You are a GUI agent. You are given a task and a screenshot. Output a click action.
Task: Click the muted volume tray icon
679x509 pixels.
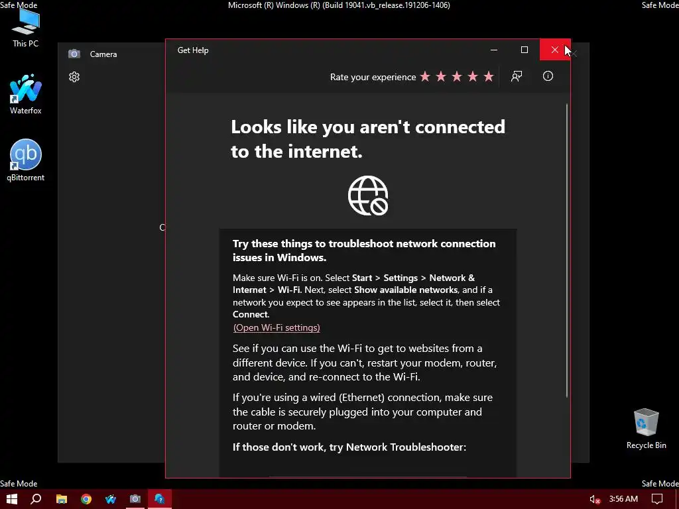point(595,500)
